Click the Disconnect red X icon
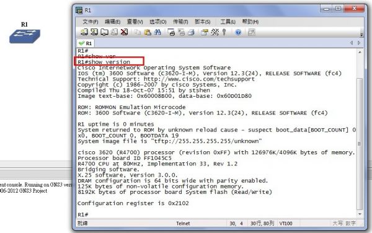Screen dimensions: 372x233 [125, 32]
